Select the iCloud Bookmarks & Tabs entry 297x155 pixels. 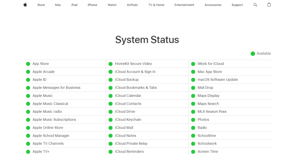click(136, 88)
